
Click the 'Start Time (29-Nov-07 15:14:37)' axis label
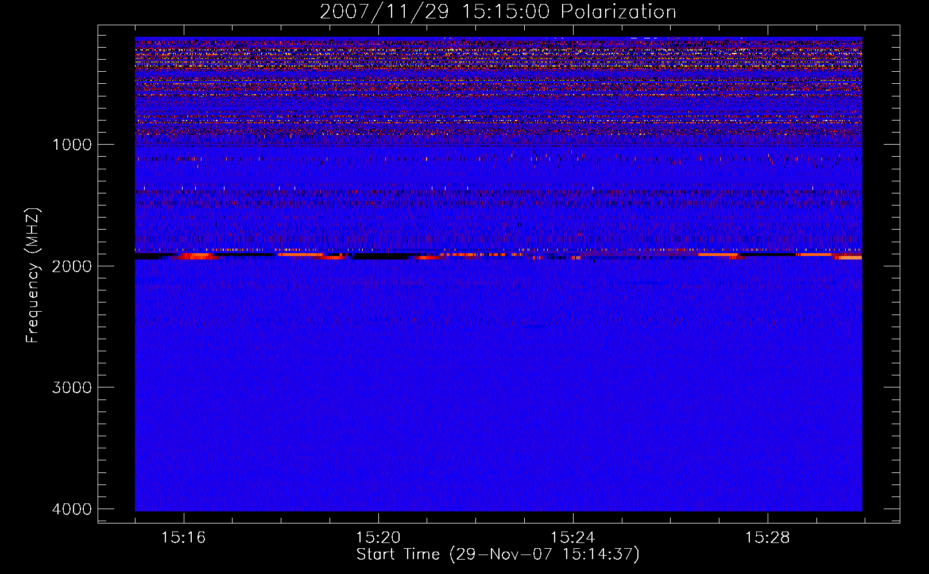coord(498,554)
